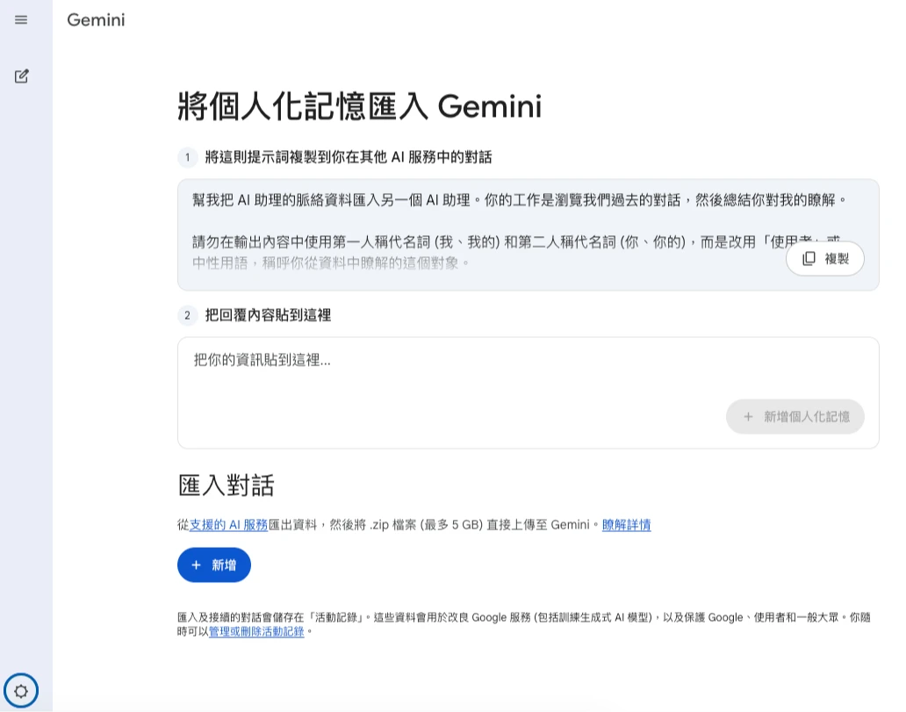Click the 將個人化記憶匯入 Gemini page heading
This screenshot has height=712, width=906.
pos(359,106)
